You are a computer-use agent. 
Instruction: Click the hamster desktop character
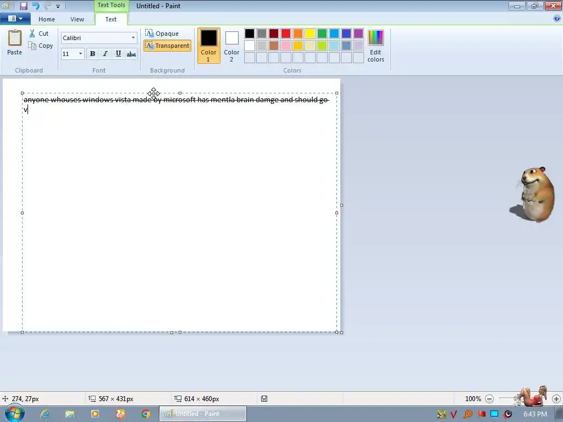[x=533, y=195]
